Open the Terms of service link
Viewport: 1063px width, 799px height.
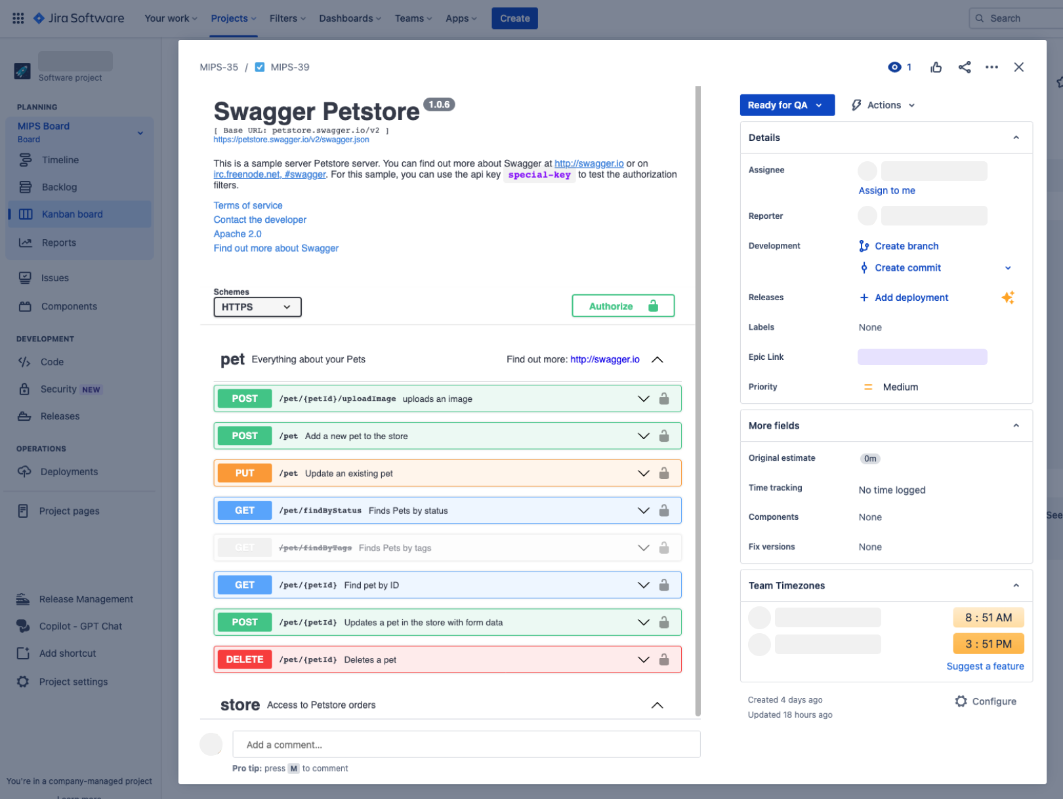tap(248, 205)
